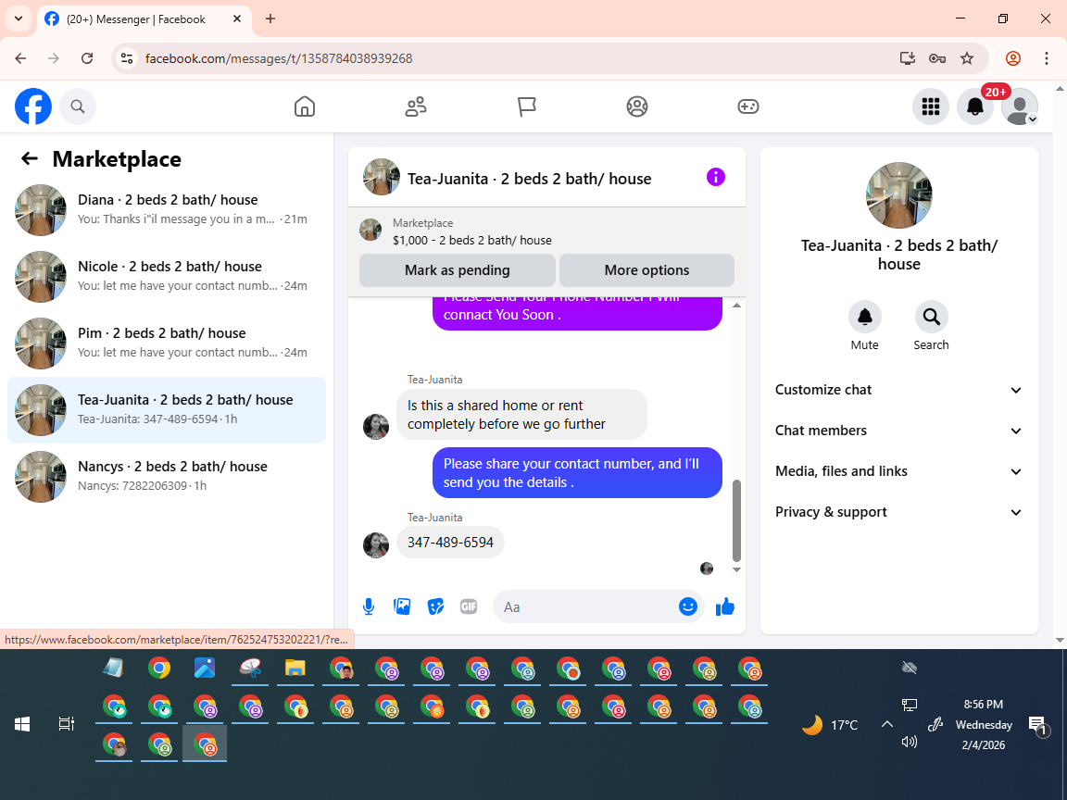Expand the Privacy & support section
This screenshot has width=1067, height=800.
[898, 512]
